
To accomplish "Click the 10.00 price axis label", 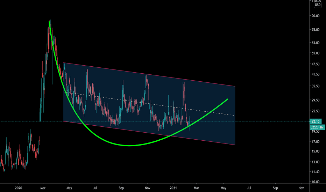I will (x=316, y=182).
